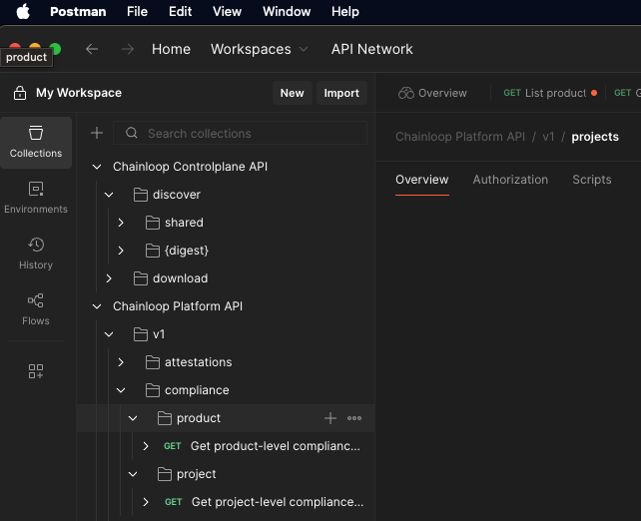Collapse the product folder chevron
Image resolution: width=641 pixels, height=521 pixels.
pyautogui.click(x=133, y=418)
